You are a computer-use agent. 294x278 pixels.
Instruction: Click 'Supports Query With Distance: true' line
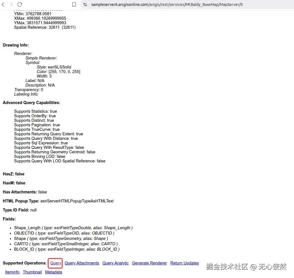click(x=46, y=138)
